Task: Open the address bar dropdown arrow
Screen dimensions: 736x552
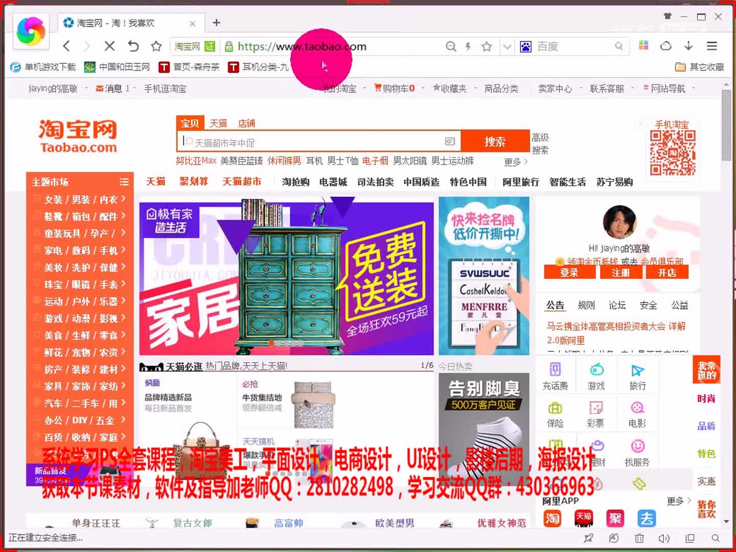Action: tap(507, 47)
